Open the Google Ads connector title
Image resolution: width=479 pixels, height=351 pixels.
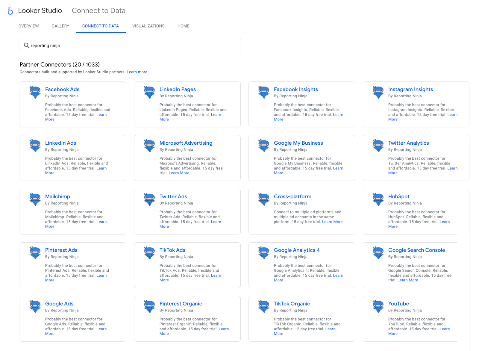coord(59,304)
